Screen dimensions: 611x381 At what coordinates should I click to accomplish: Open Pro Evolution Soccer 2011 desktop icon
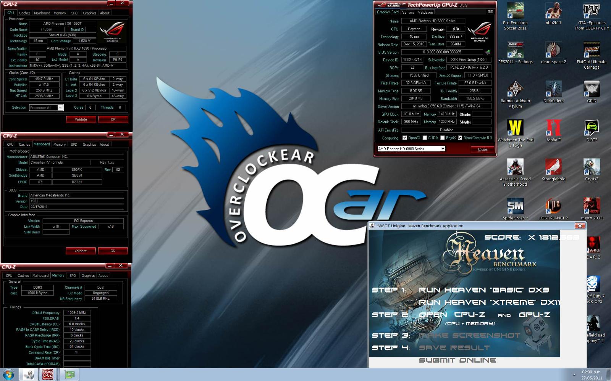coord(515,16)
